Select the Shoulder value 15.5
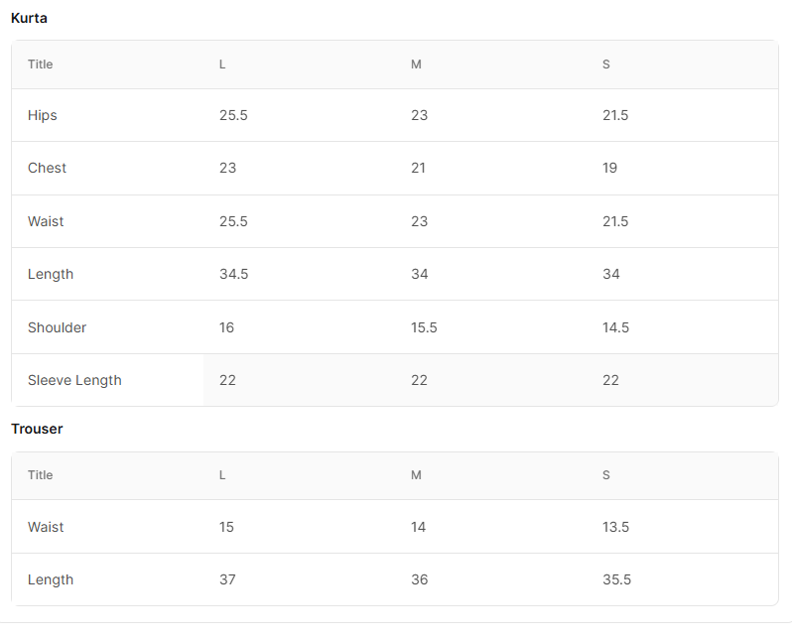This screenshot has width=792, height=638. pos(424,327)
